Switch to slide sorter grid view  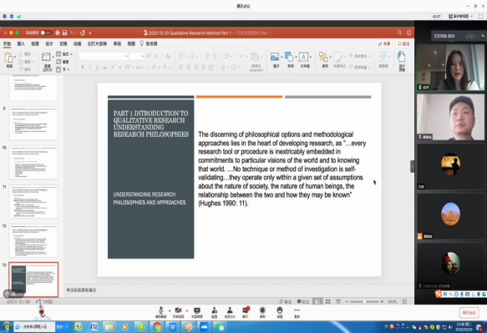328,301
